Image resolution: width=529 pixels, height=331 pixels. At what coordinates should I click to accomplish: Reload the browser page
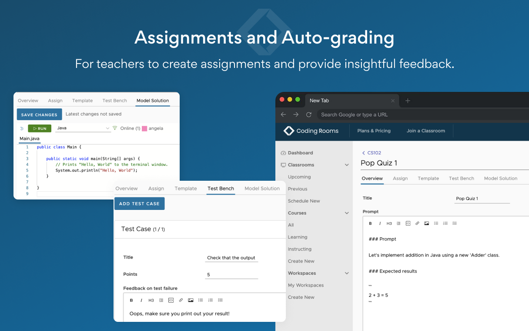(x=309, y=115)
